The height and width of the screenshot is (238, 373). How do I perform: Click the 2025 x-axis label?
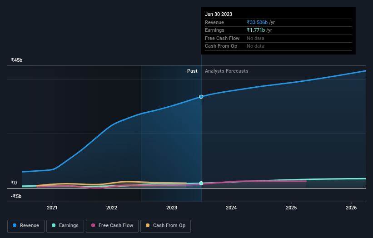pos(291,208)
